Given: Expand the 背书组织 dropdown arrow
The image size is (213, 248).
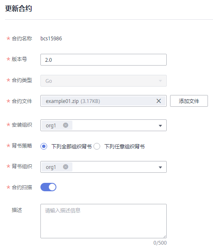Looking at the screenshot, I should [160, 167].
